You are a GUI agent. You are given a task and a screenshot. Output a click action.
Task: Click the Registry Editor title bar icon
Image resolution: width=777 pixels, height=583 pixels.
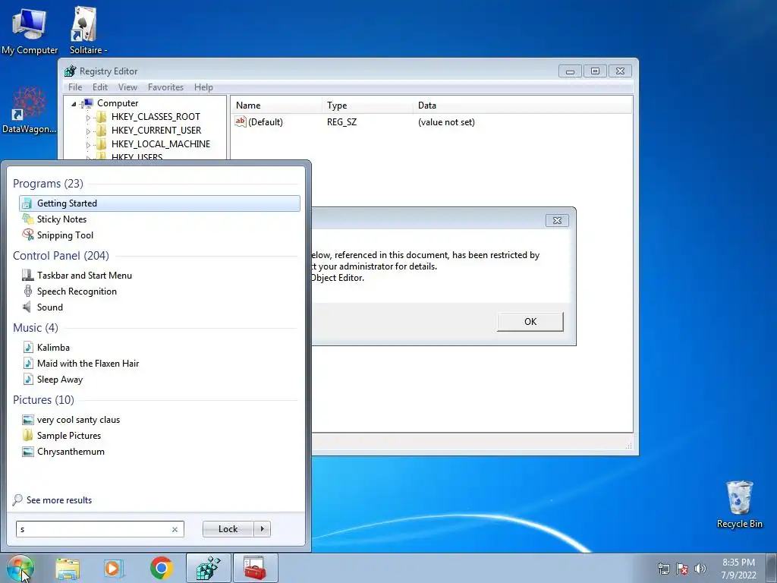pyautogui.click(x=70, y=71)
